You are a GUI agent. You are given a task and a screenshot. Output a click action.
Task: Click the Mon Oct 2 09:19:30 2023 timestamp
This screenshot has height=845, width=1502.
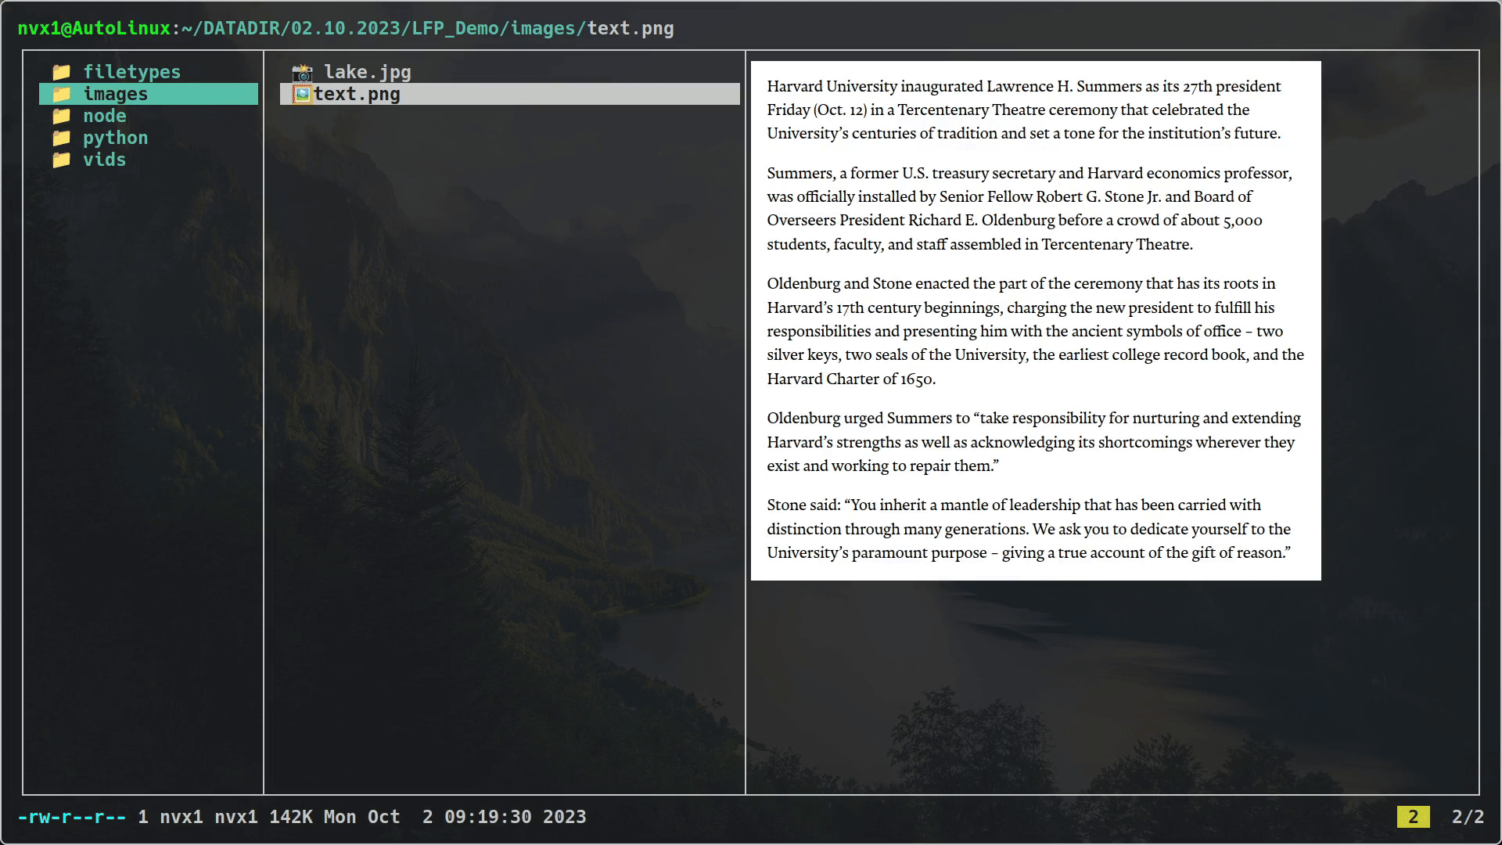pyautogui.click(x=455, y=817)
